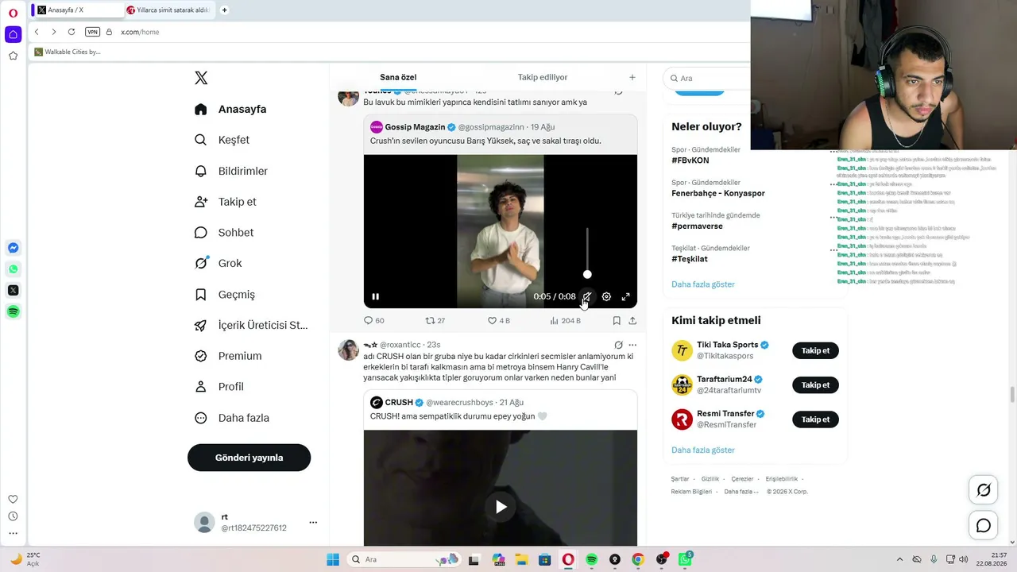Screen dimensions: 1017x572
Task: Open İçerik Üreticisi St... in sidebar
Action: [x=251, y=325]
